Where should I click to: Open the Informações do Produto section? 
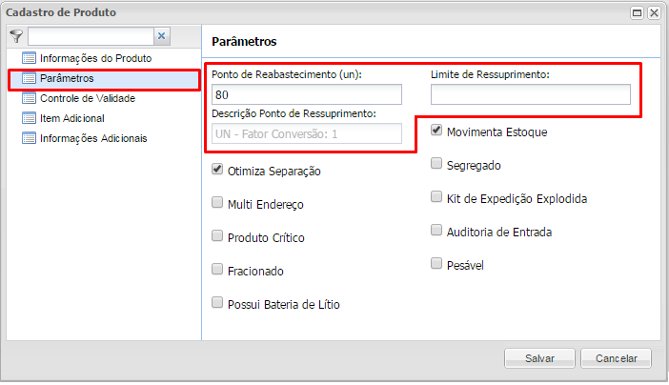(x=95, y=58)
